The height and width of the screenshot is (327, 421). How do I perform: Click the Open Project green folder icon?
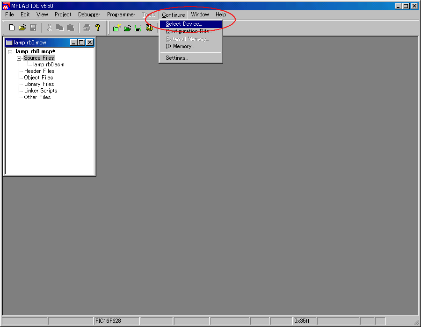128,28
